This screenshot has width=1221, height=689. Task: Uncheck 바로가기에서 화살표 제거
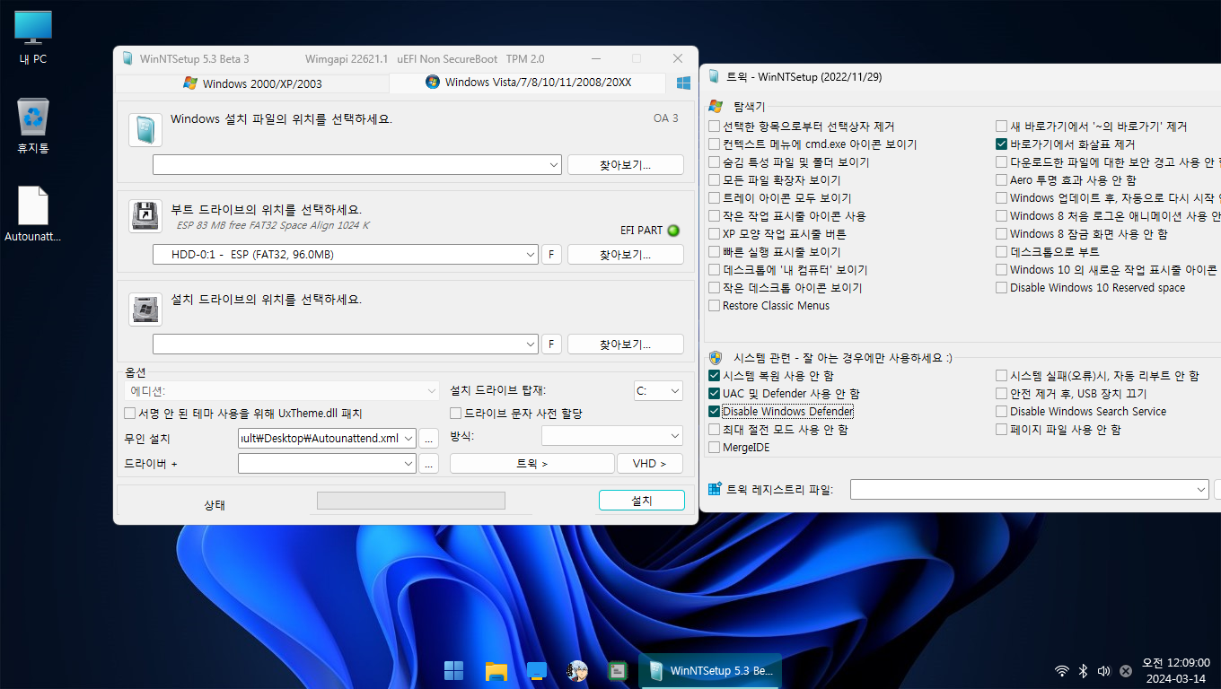(1002, 144)
